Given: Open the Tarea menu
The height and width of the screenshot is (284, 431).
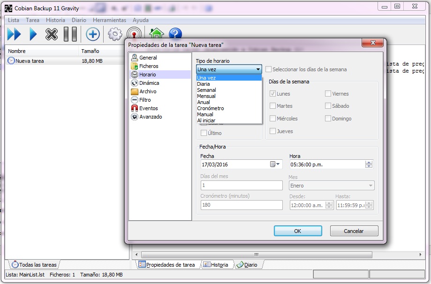Looking at the screenshot, I should [32, 20].
